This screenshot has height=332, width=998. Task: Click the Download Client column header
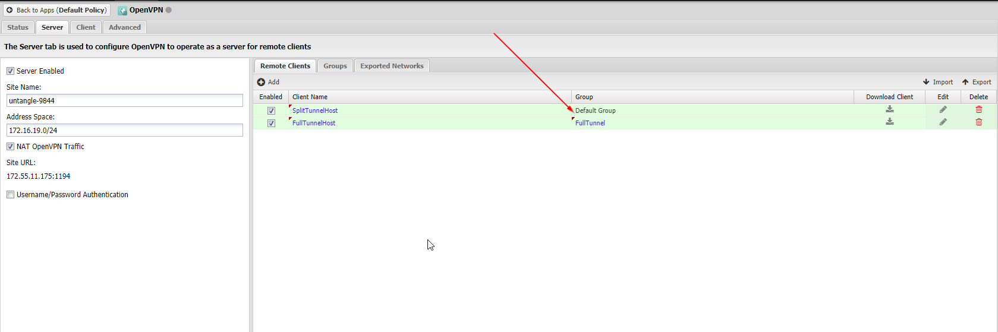pos(889,97)
